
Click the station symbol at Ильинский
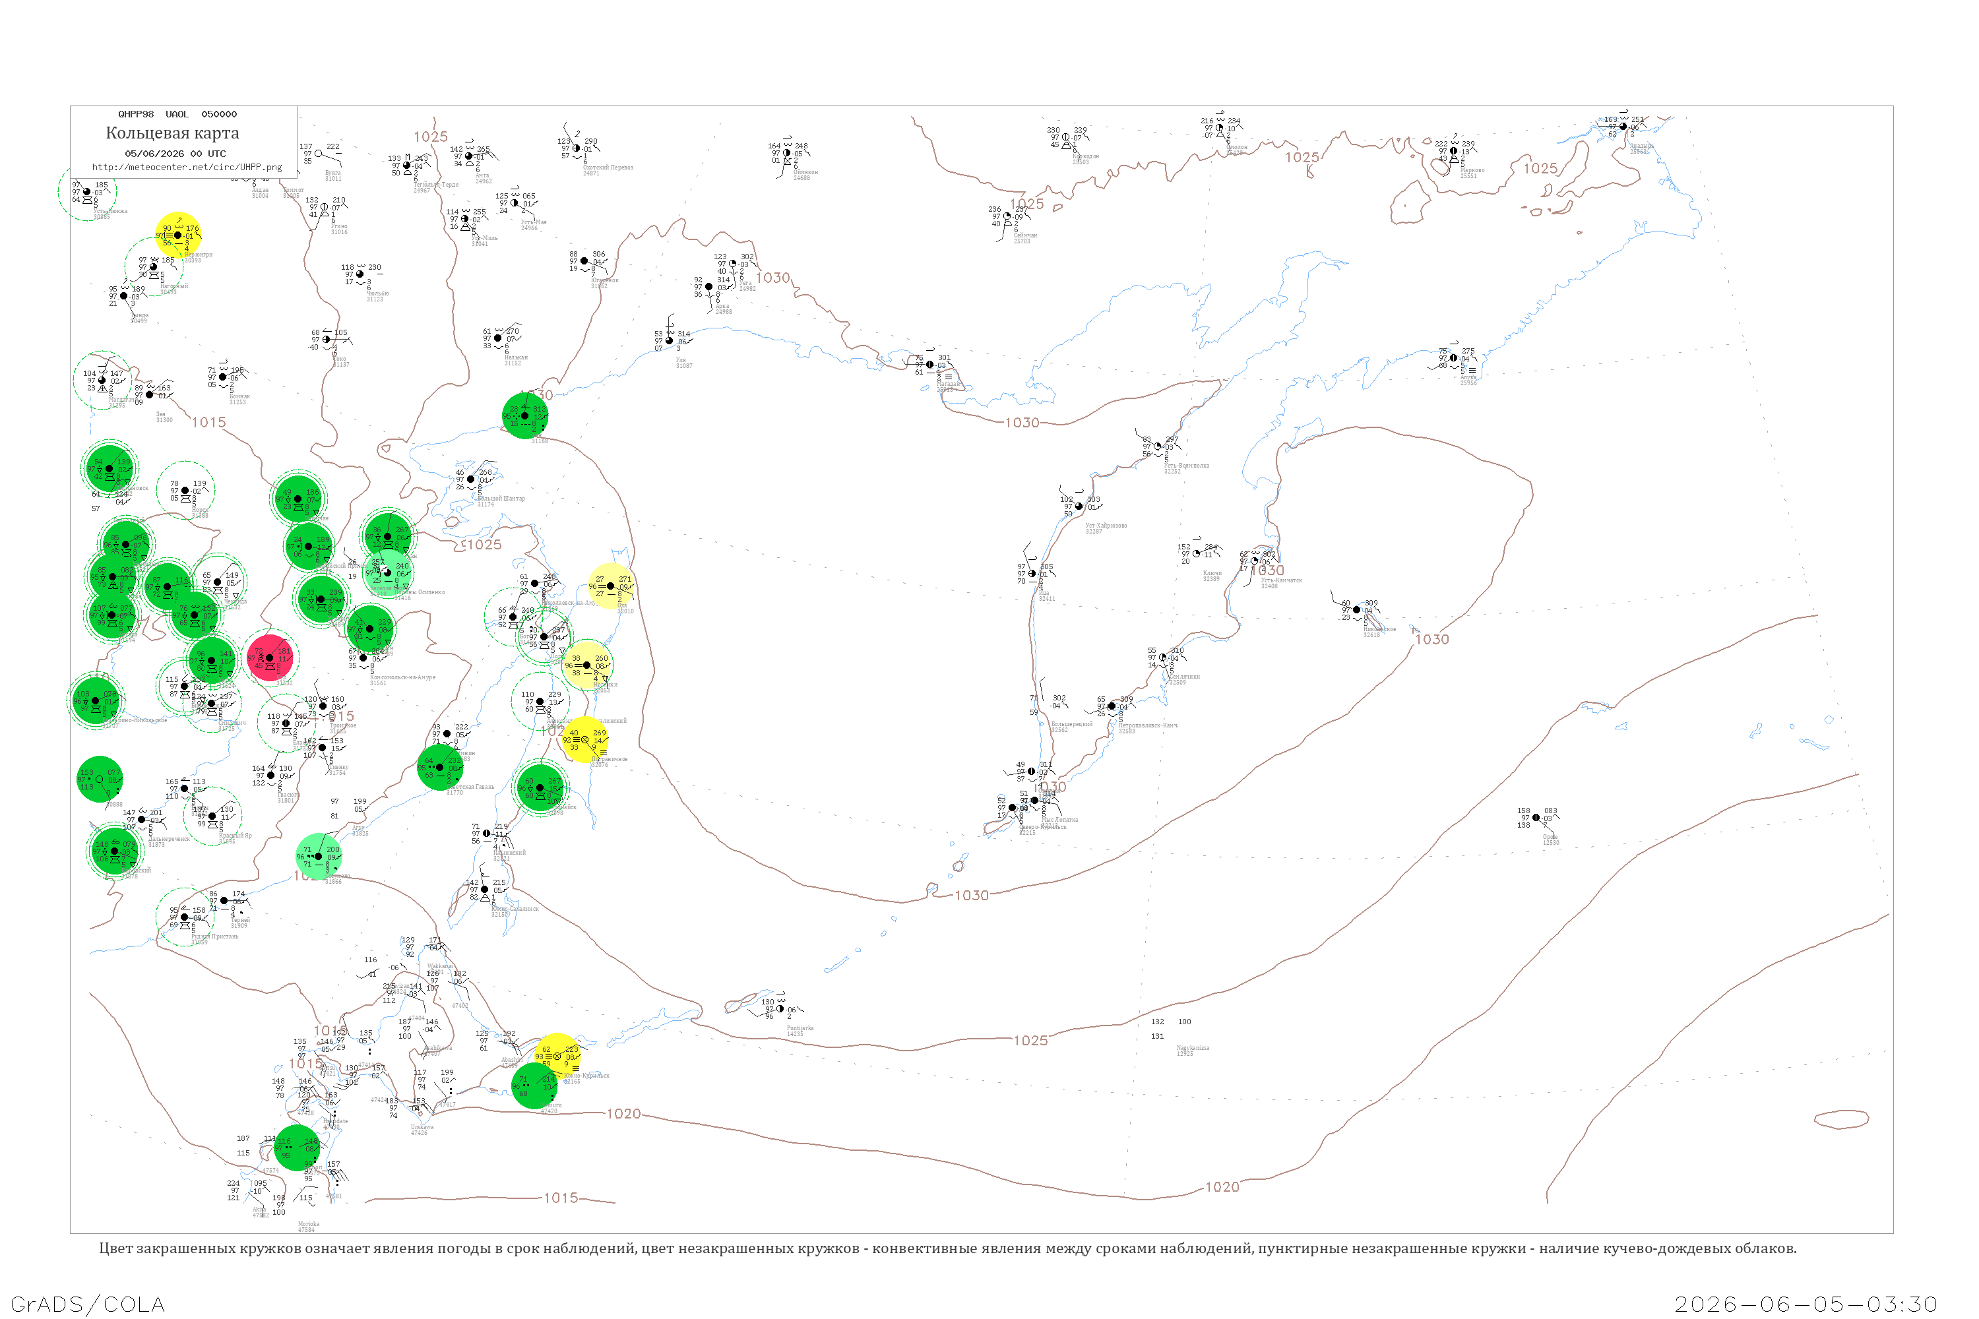486,834
